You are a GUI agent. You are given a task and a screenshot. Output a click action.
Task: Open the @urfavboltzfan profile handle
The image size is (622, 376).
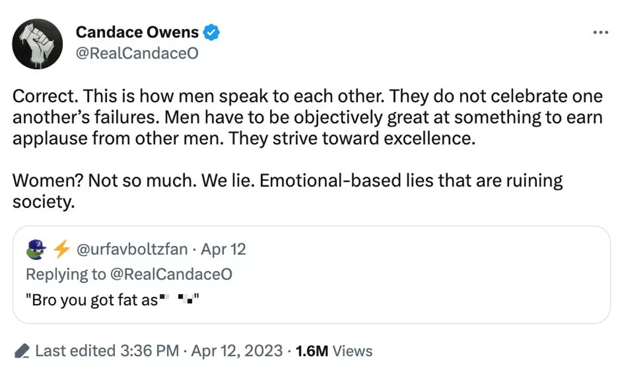[132, 249]
